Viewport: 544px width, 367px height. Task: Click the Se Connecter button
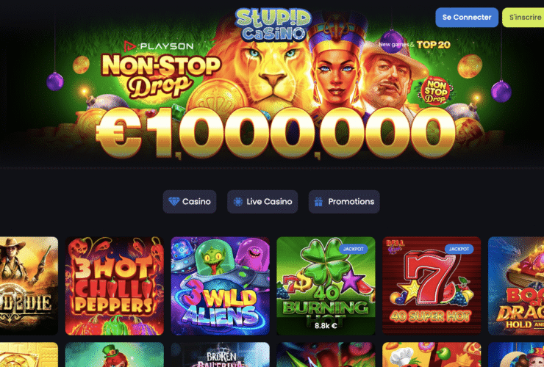[467, 18]
